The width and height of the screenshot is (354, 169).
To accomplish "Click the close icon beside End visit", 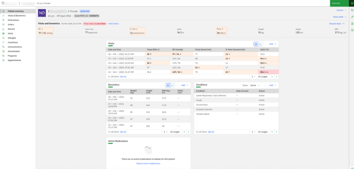I will (x=352, y=3).
